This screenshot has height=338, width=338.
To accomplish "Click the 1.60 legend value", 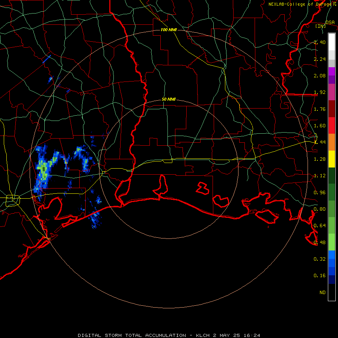I will tap(320, 126).
